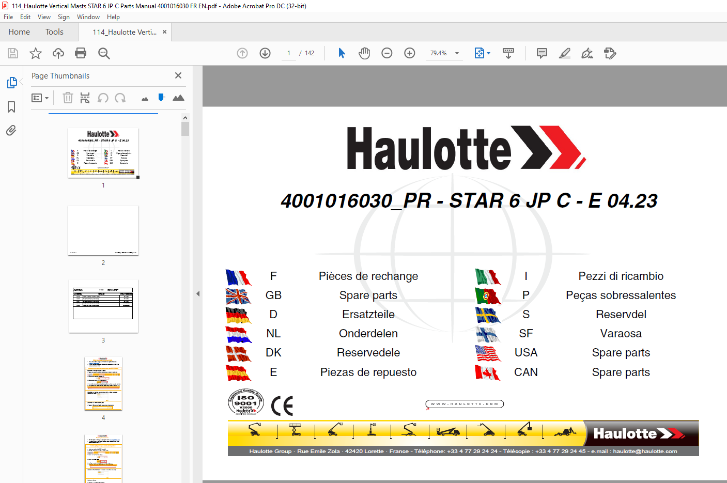The width and height of the screenshot is (727, 483).
Task: Click the haulotte@haulotte.com email address
Action: click(645, 451)
